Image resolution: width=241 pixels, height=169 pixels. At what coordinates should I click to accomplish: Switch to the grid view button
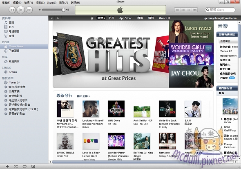click(189, 10)
